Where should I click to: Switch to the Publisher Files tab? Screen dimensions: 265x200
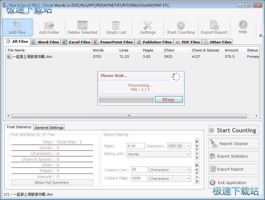(154, 42)
